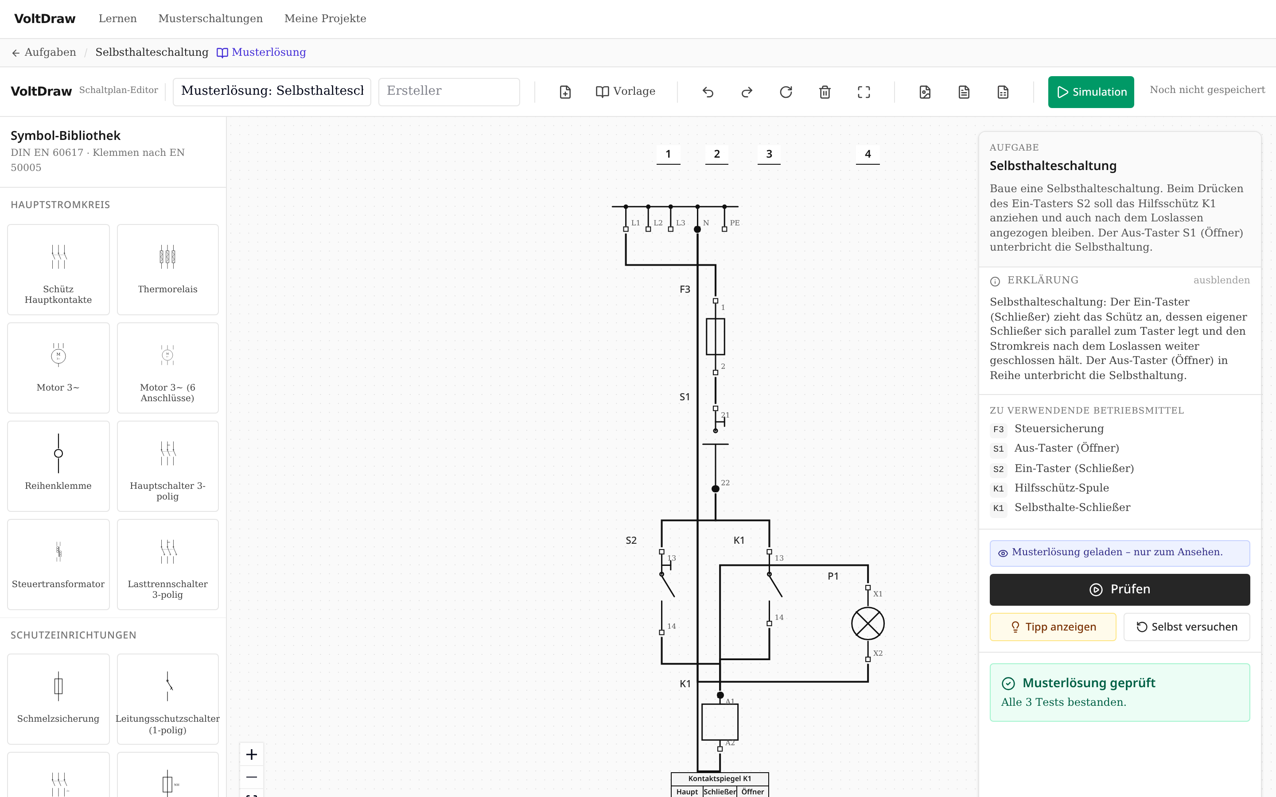This screenshot has width=1276, height=797.
Task: Select the Motor 3~ symbol
Action: pyautogui.click(x=58, y=368)
